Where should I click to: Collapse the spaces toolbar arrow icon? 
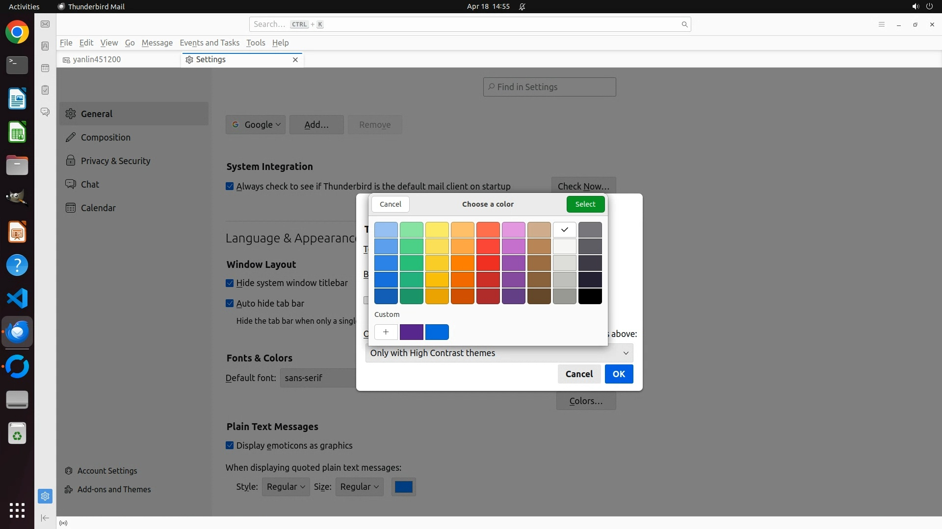45,518
